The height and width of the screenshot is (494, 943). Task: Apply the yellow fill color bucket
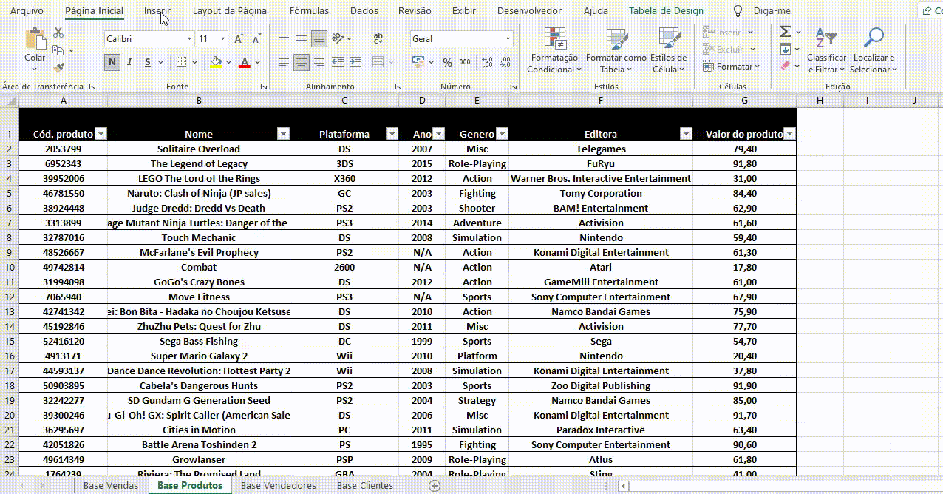coord(216,62)
